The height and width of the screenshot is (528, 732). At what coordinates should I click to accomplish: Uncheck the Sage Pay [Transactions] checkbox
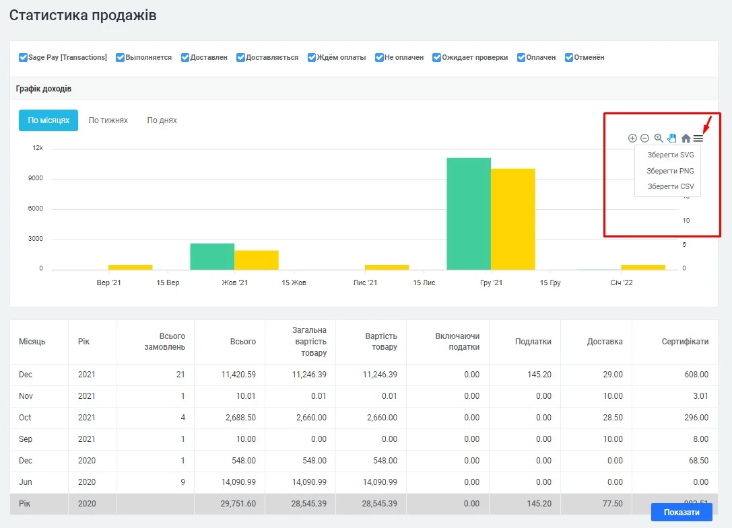24,58
